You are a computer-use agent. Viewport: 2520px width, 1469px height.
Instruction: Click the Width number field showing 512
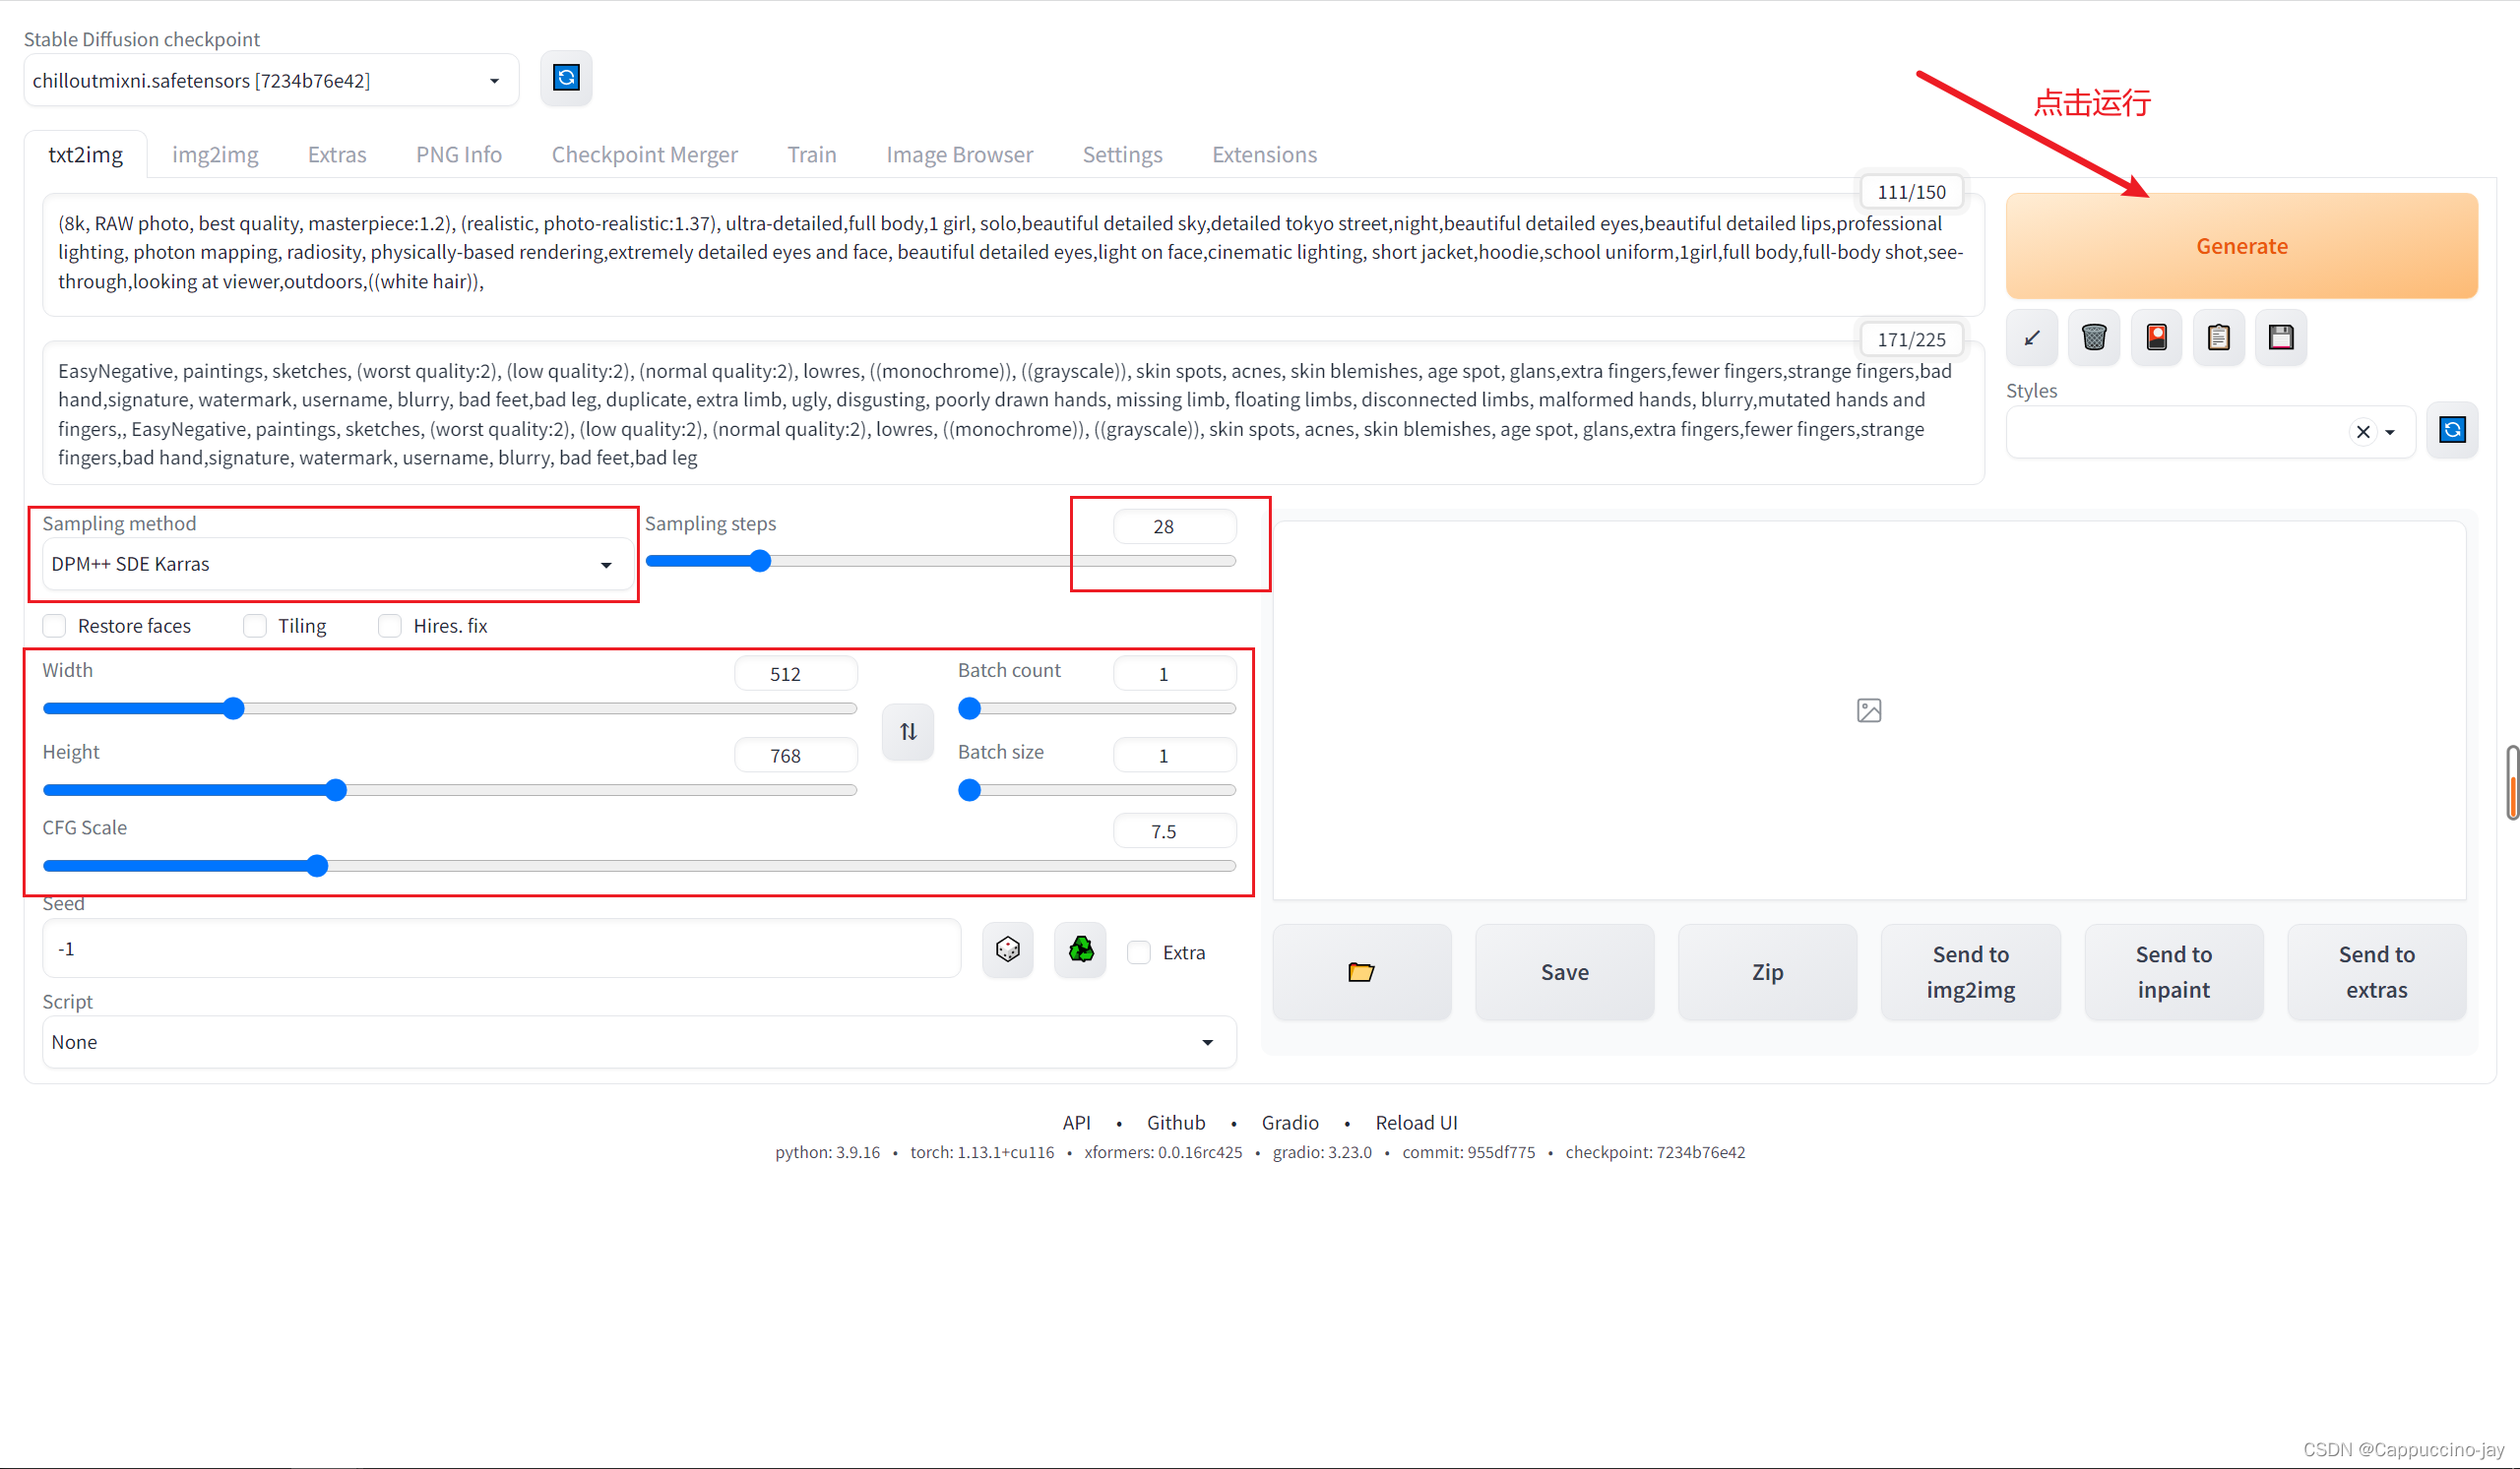[x=795, y=674]
